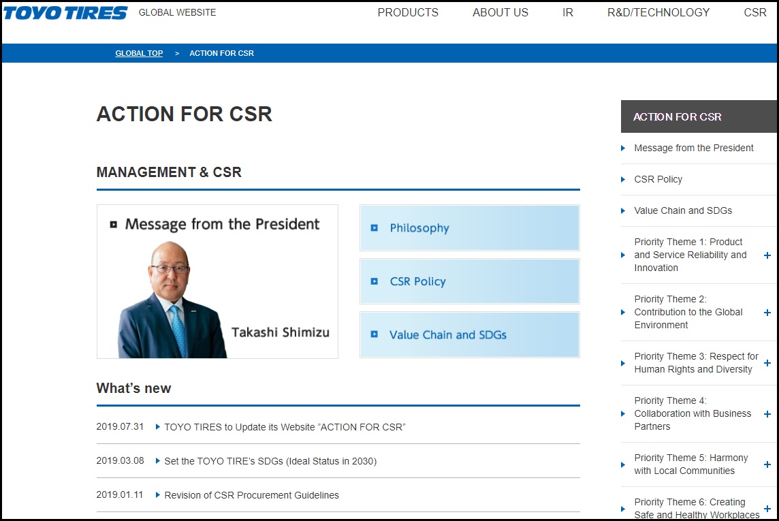This screenshot has width=779, height=521.
Task: Open the Value Chain and SDGs blue button
Action: point(469,335)
